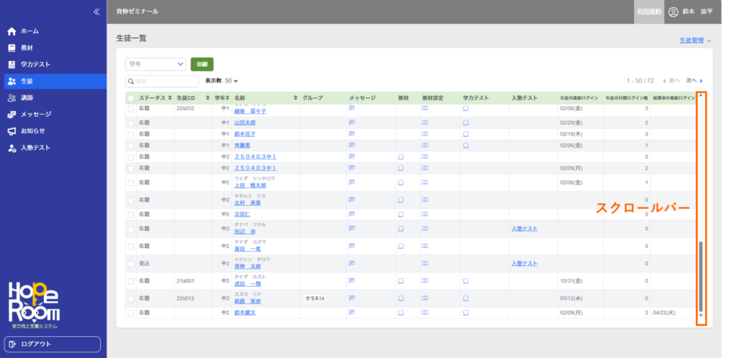Open 学力テスト icon for 斉藤恵

pos(465,146)
